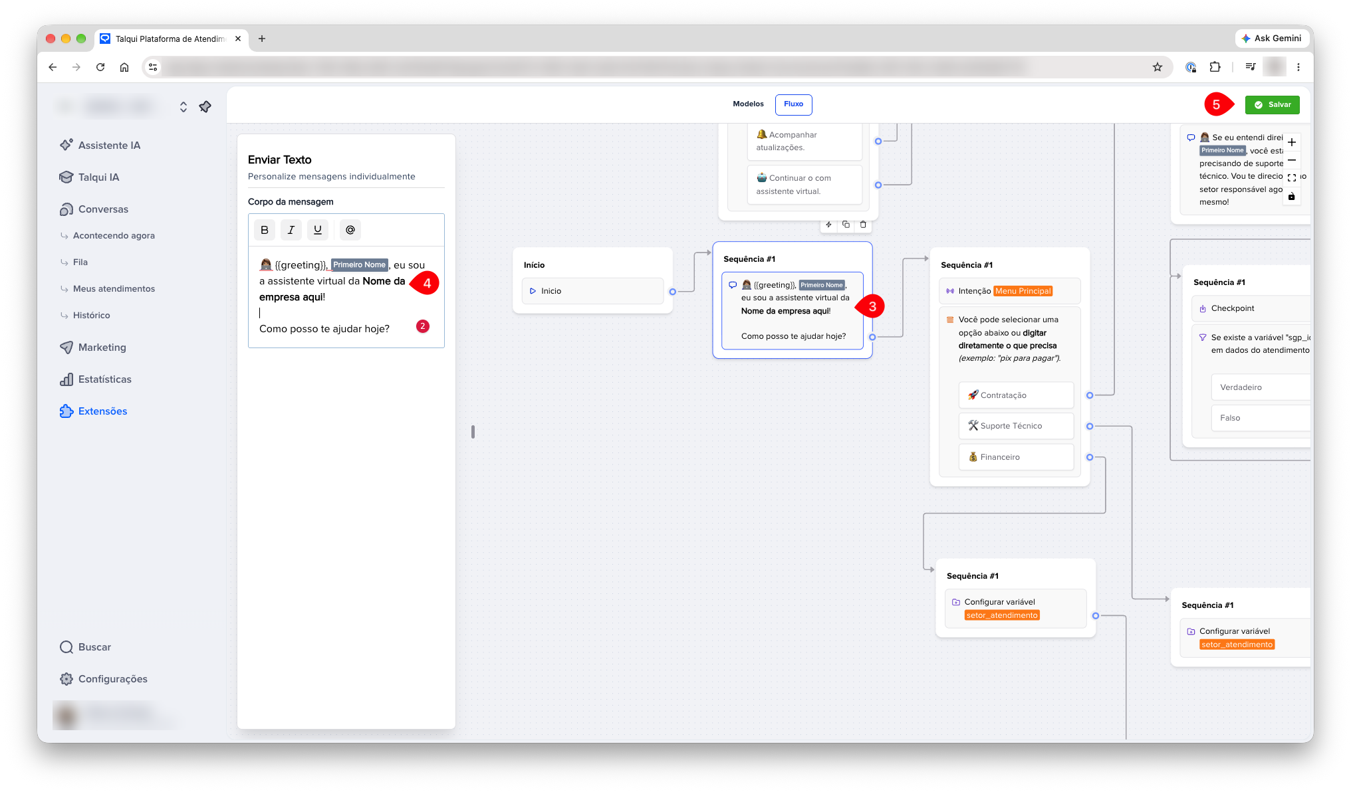Click the message body text area
This screenshot has width=1351, height=792.
coord(346,297)
